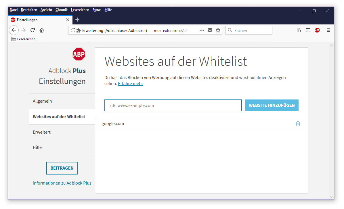
Task: Open the Lesezeichen bookmarks folder
Action: pos(23,39)
